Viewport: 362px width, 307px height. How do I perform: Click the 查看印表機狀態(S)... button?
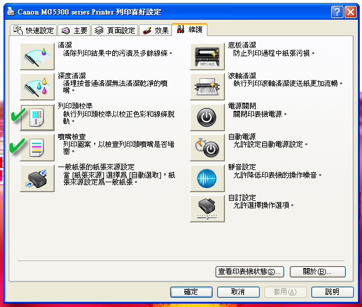[250, 272]
